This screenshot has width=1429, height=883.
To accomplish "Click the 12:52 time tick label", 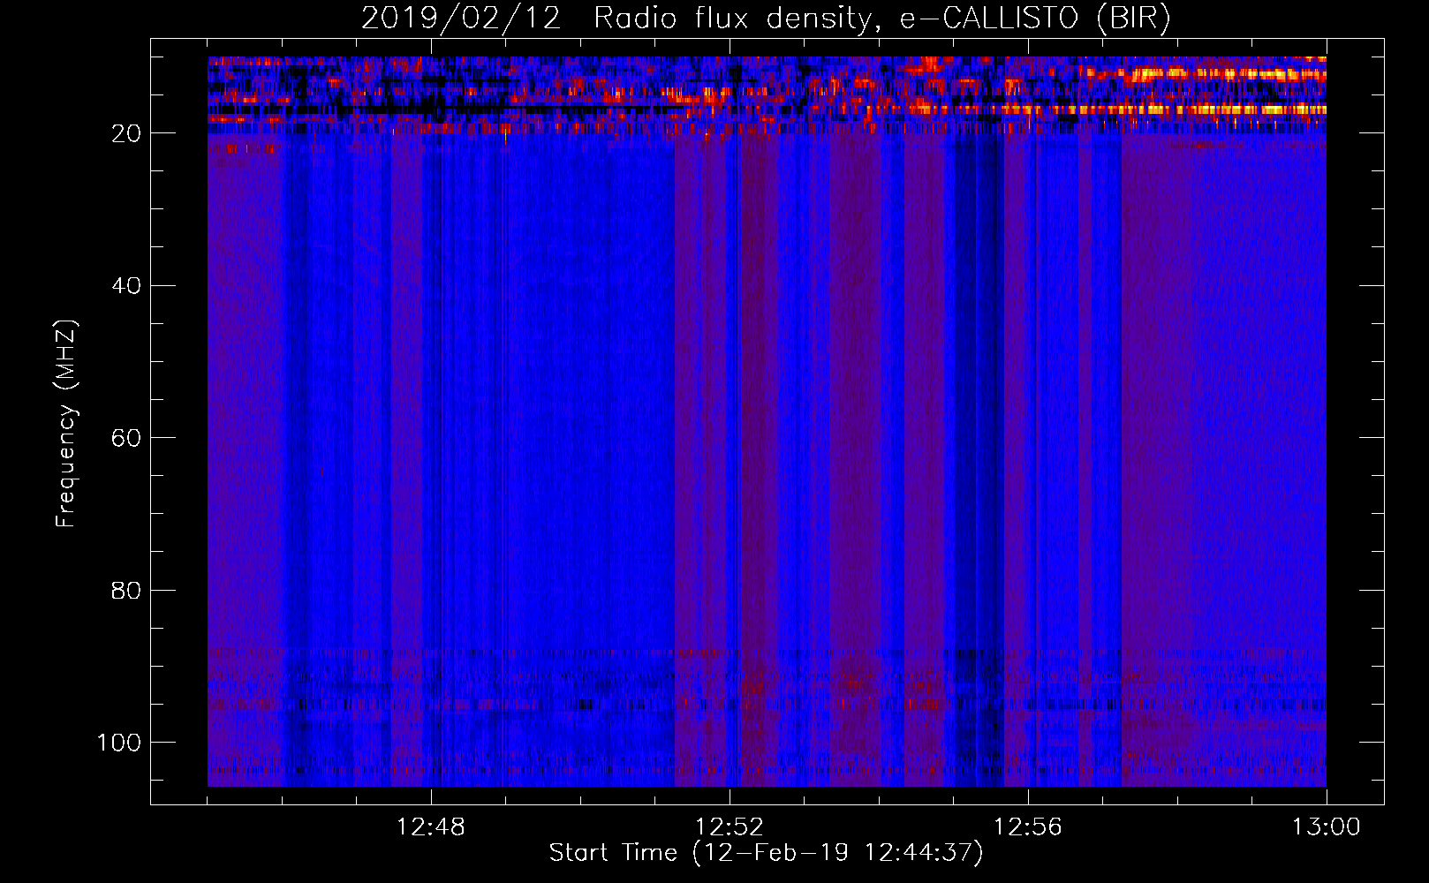I will click(730, 827).
